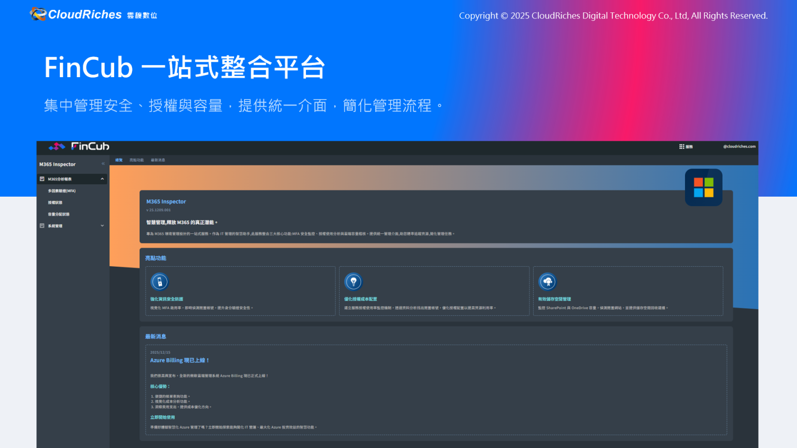Click the FinCub 一站式整合平台 slide title
This screenshot has height=448, width=797.
(x=185, y=67)
